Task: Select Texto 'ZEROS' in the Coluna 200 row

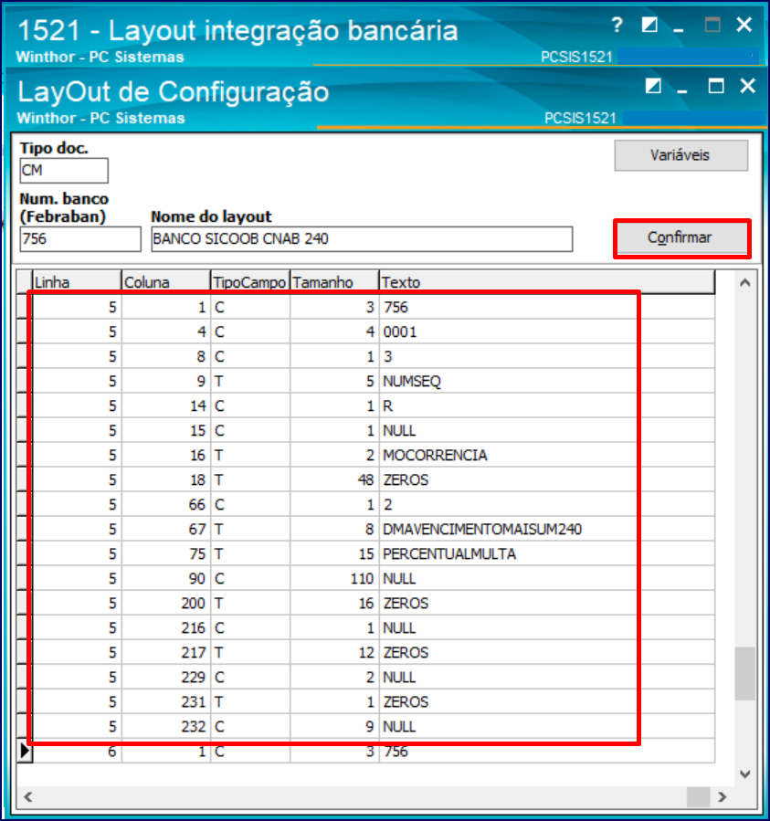Action: (547, 603)
